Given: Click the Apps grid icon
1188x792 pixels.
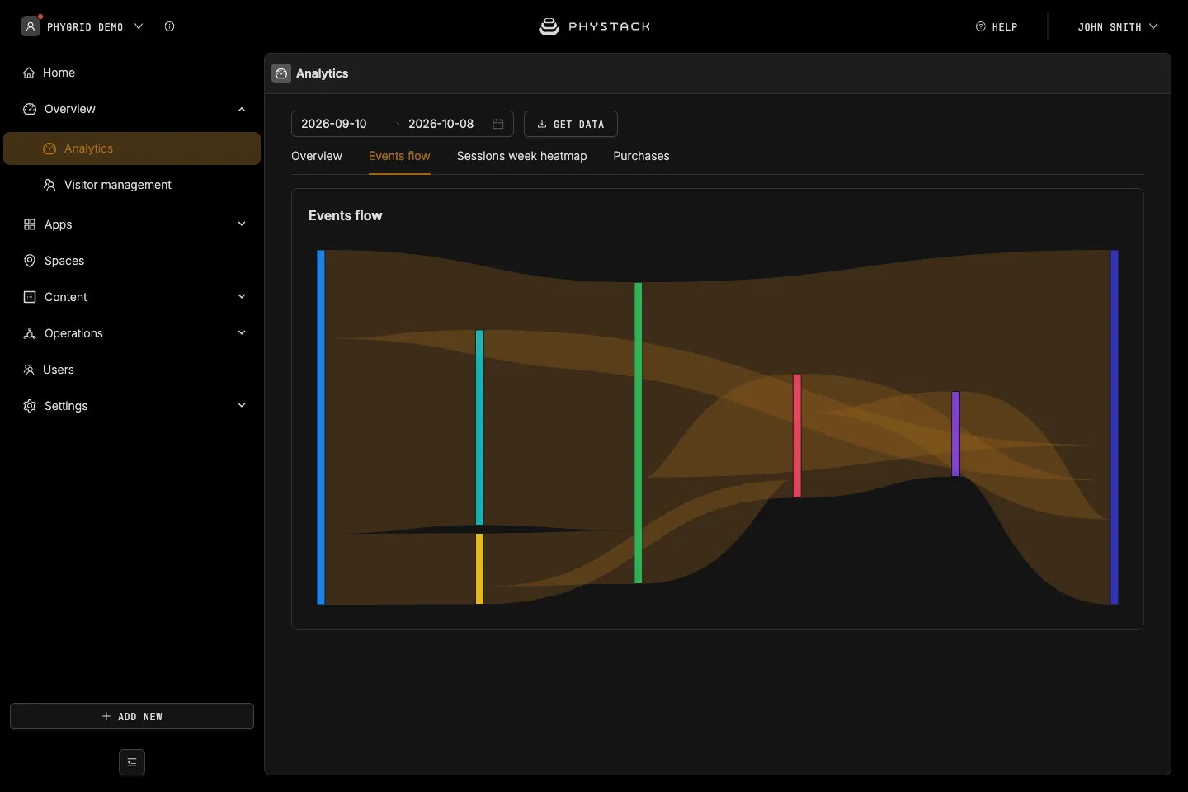Looking at the screenshot, I should click(x=30, y=224).
